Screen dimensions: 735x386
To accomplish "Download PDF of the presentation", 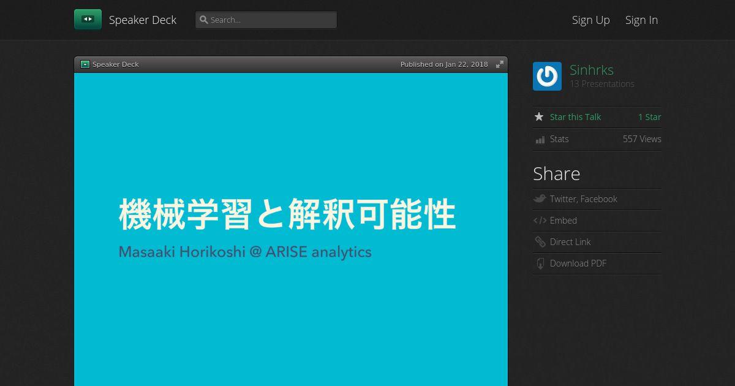I will tap(578, 263).
